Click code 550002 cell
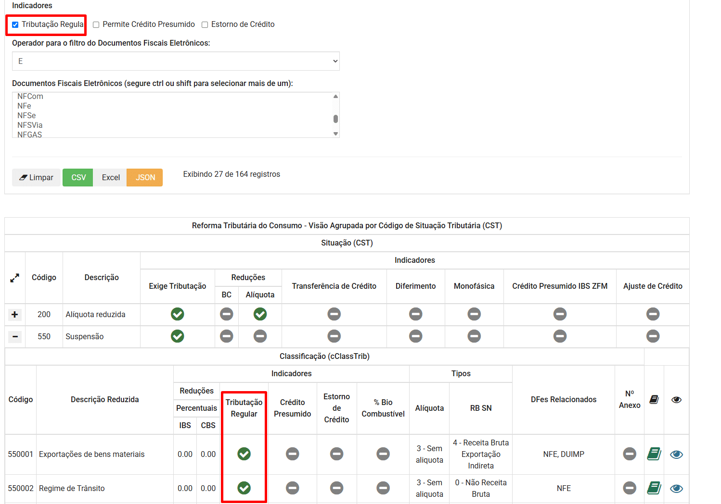The height and width of the screenshot is (504, 721). coord(21,488)
